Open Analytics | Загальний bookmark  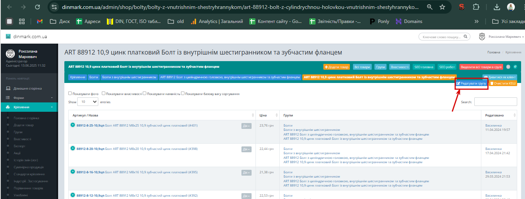click(216, 21)
